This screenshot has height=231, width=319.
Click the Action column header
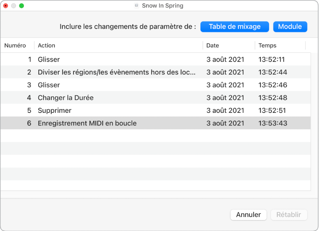point(46,45)
